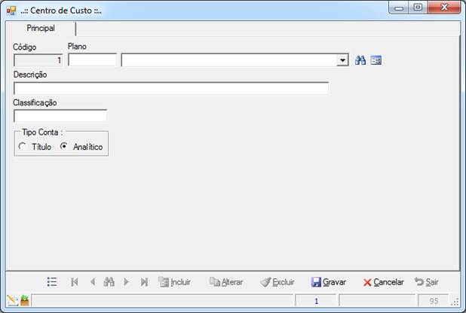
Task: Minimize the Centro de Custo window
Action: click(399, 8)
